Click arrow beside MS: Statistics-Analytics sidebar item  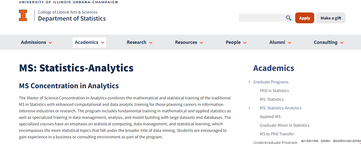pos(249,108)
